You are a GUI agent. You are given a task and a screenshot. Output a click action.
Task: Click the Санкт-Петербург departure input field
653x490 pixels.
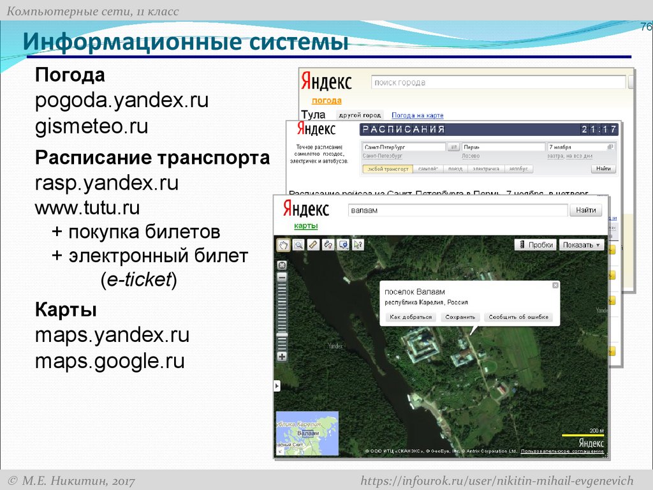pos(404,147)
